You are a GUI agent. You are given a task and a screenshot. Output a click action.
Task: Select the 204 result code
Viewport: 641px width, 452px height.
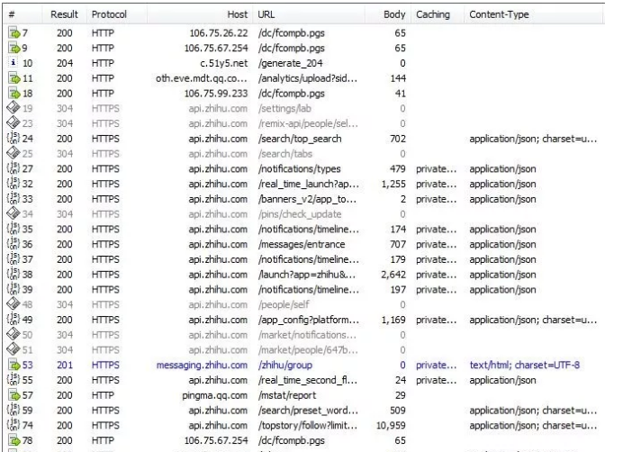coord(65,63)
